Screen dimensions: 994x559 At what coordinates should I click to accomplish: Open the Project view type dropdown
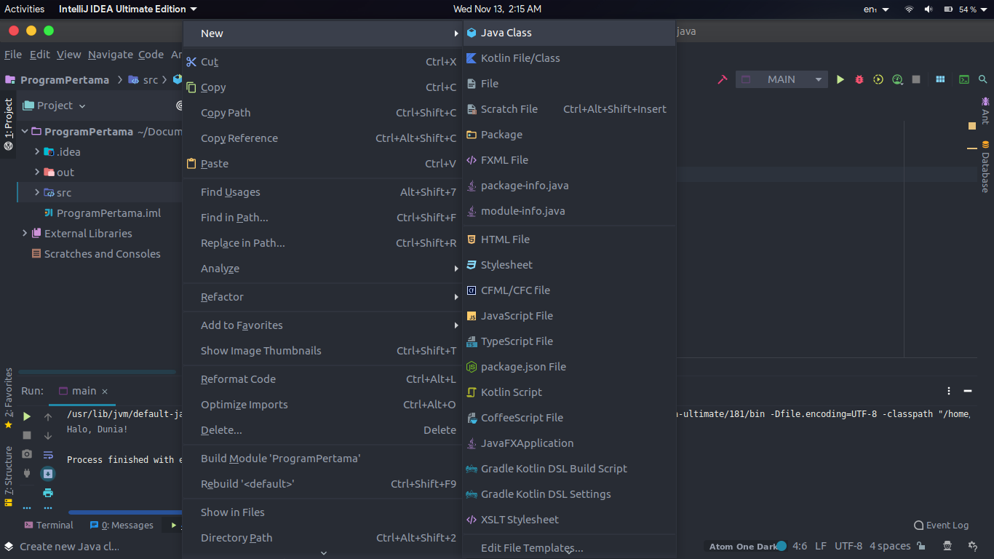pos(55,106)
